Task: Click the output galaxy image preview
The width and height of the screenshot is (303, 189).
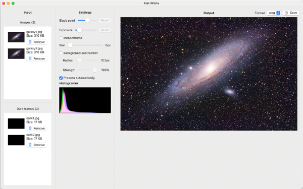Action: [209, 74]
